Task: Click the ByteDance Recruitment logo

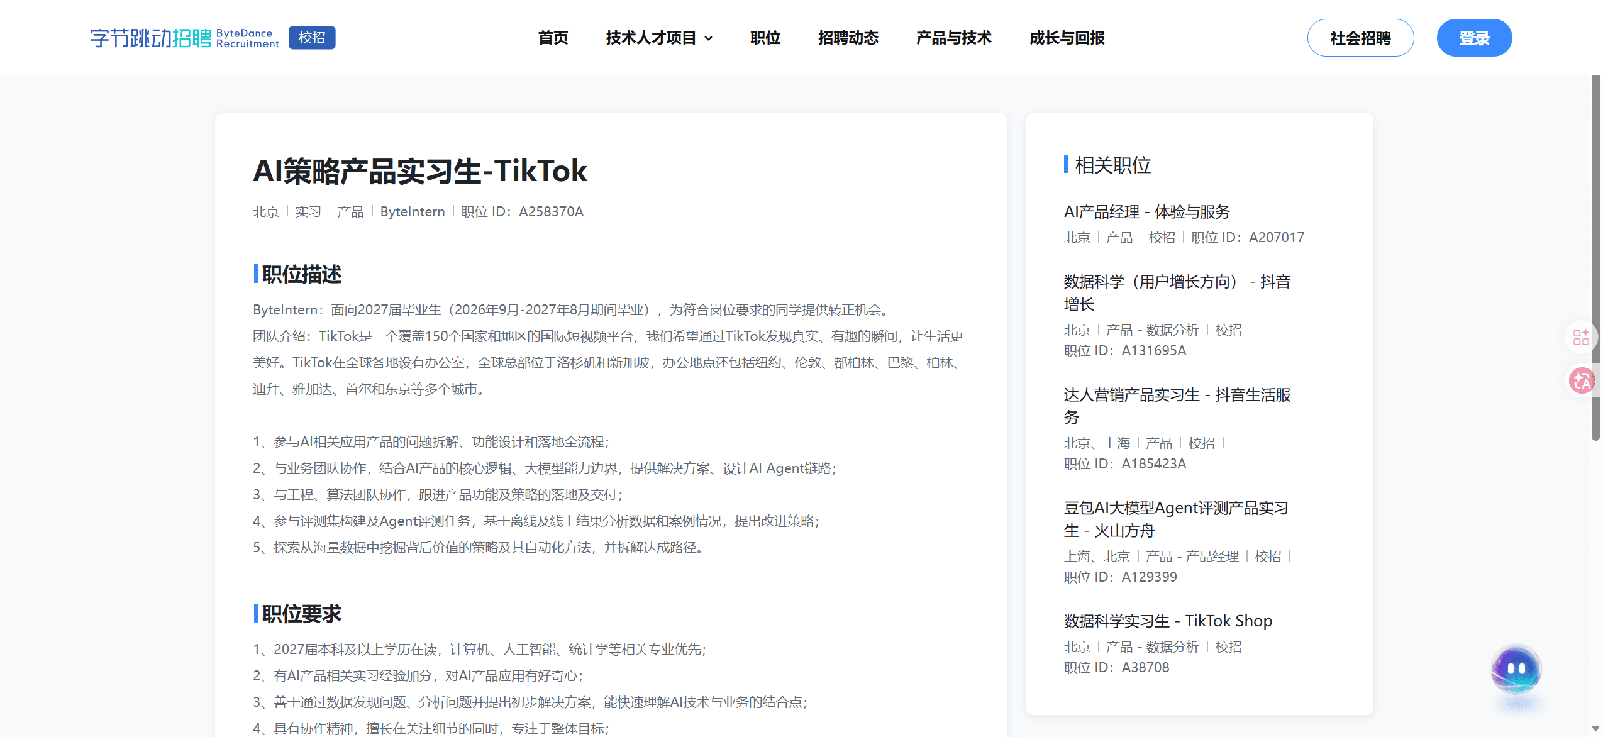Action: [184, 38]
